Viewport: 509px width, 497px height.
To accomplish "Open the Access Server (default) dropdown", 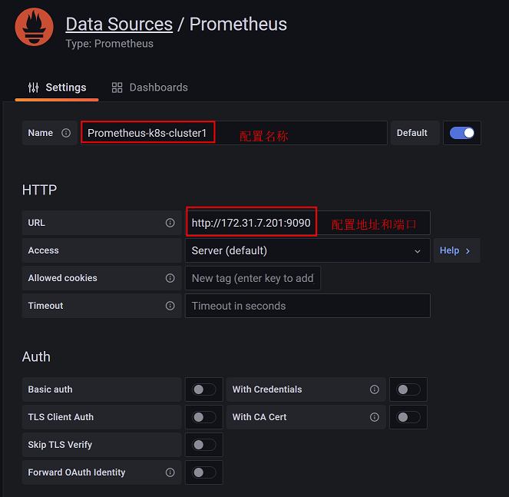I will (x=307, y=250).
